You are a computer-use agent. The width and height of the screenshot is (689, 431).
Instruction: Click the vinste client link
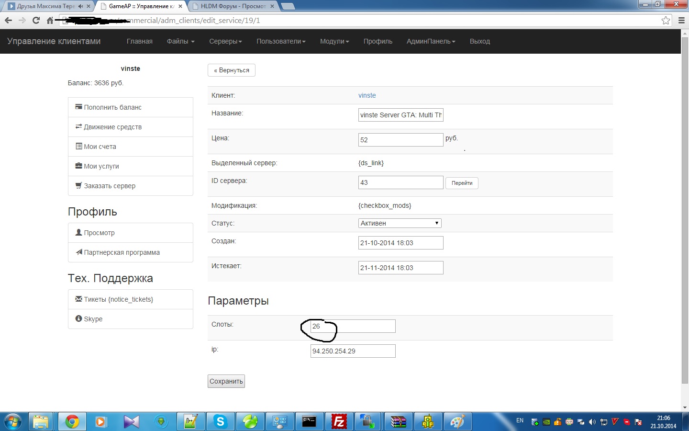pos(367,95)
